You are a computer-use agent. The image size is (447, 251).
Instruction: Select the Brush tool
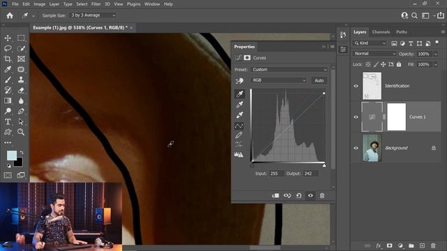click(8, 80)
